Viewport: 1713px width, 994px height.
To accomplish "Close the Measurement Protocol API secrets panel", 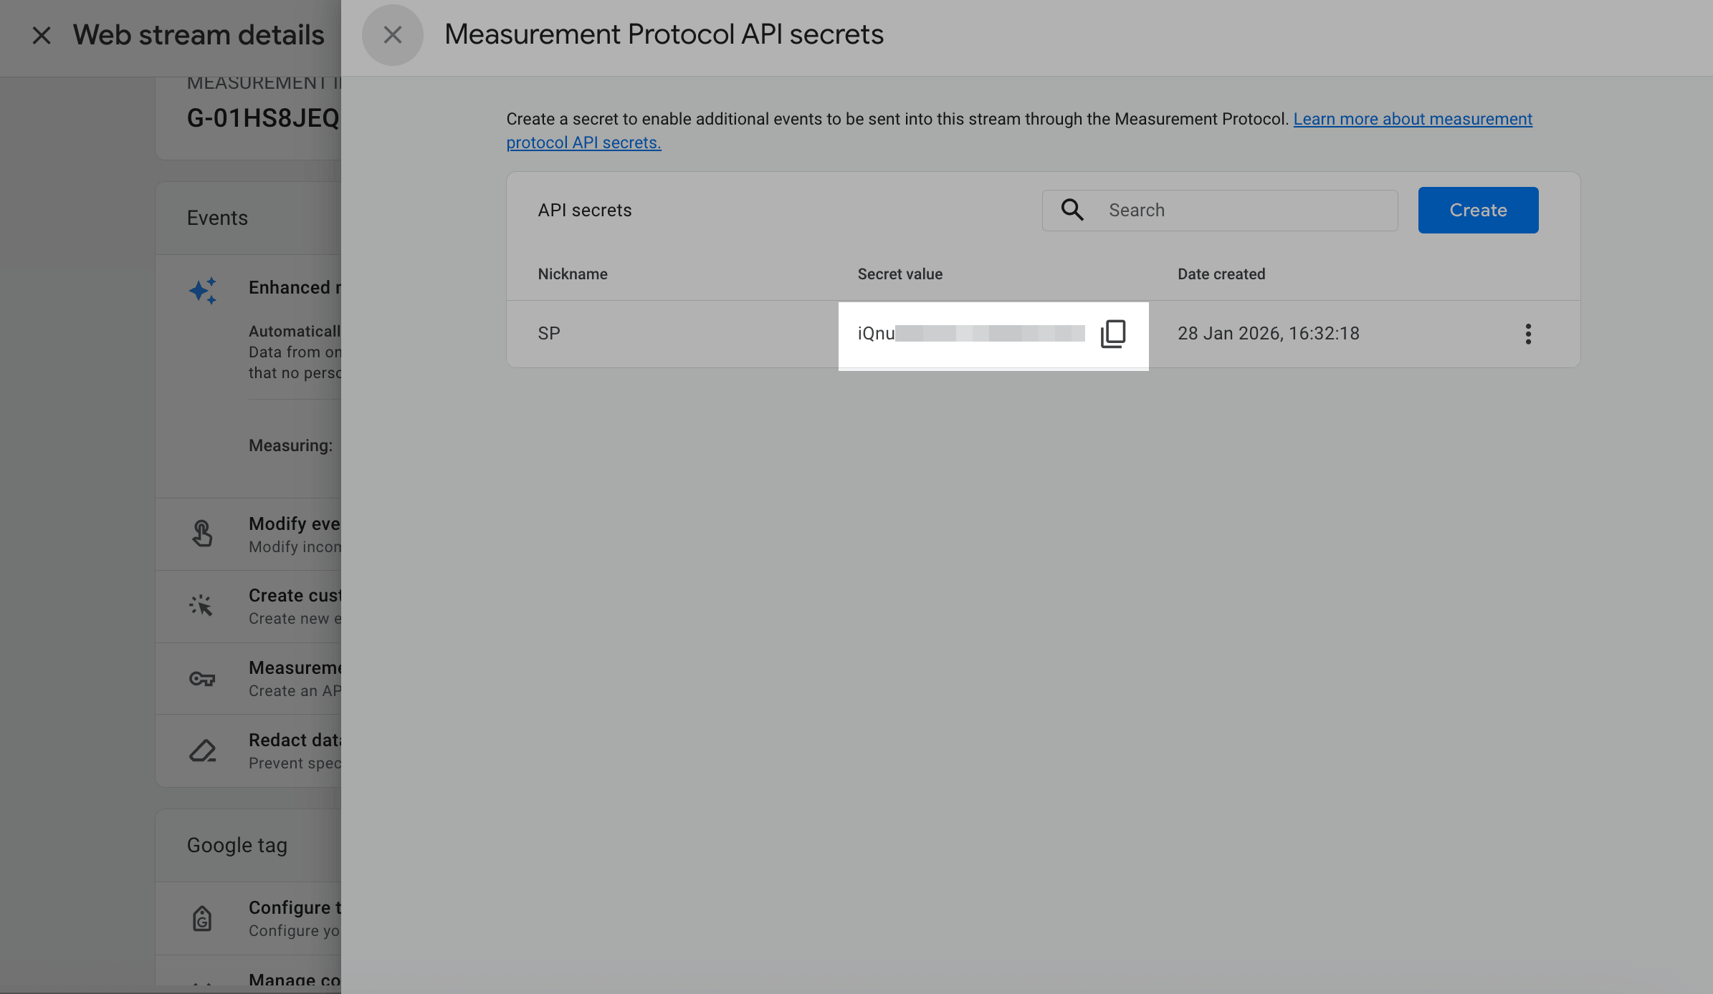I will click(392, 34).
